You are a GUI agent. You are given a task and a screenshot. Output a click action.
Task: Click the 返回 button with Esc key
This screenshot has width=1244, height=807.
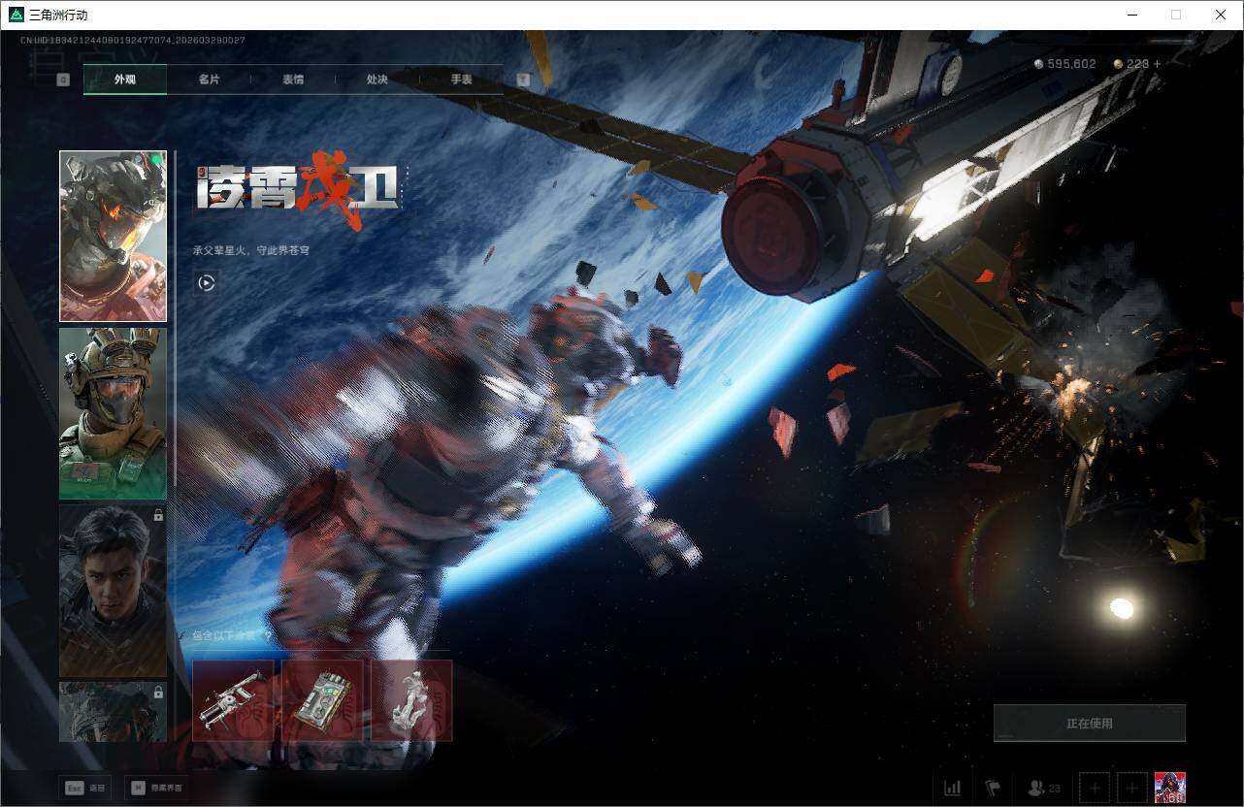[x=84, y=788]
